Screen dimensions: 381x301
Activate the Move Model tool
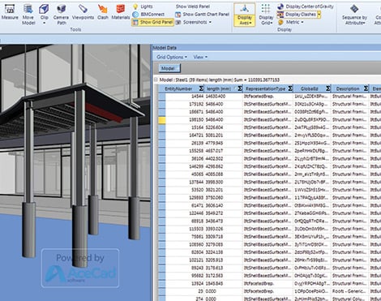(28, 15)
